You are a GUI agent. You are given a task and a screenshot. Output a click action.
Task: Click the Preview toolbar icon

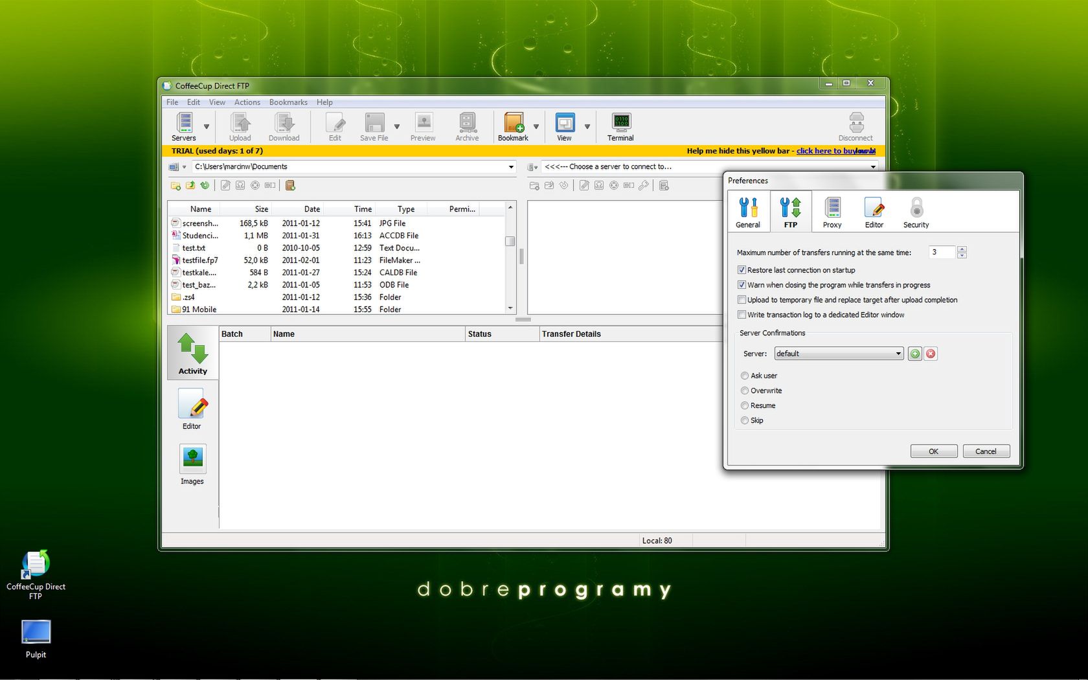pyautogui.click(x=423, y=126)
